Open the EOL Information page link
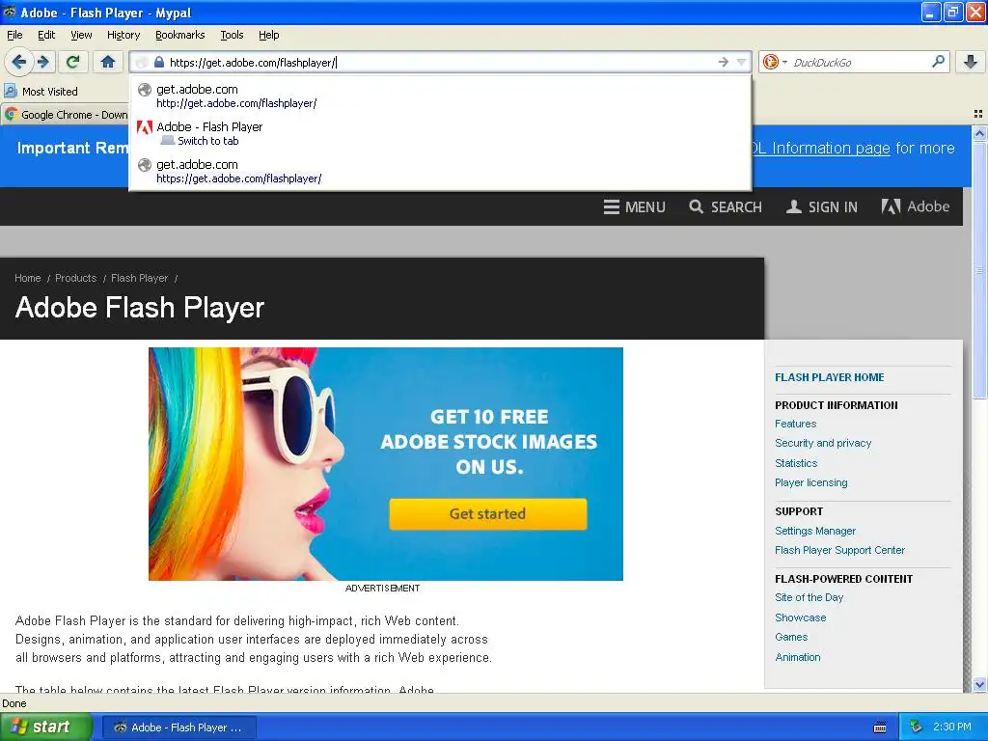The width and height of the screenshot is (988, 741). [x=820, y=148]
